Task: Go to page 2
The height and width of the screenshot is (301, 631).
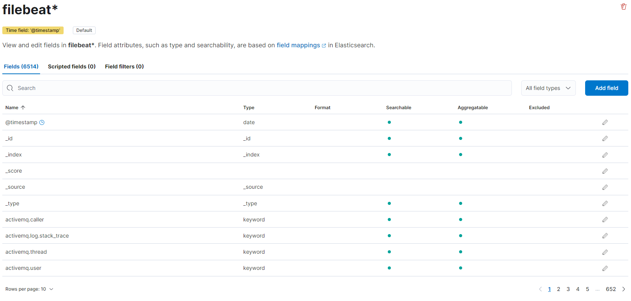Action: pyautogui.click(x=559, y=289)
